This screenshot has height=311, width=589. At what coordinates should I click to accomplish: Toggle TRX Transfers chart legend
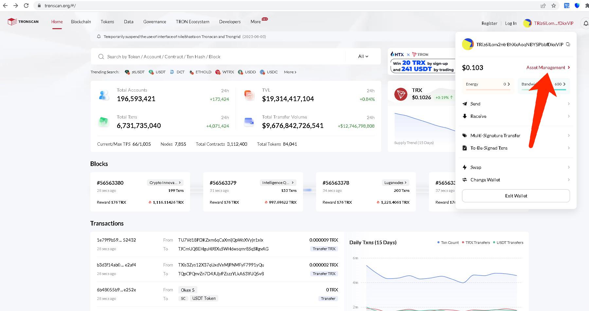[476, 243]
